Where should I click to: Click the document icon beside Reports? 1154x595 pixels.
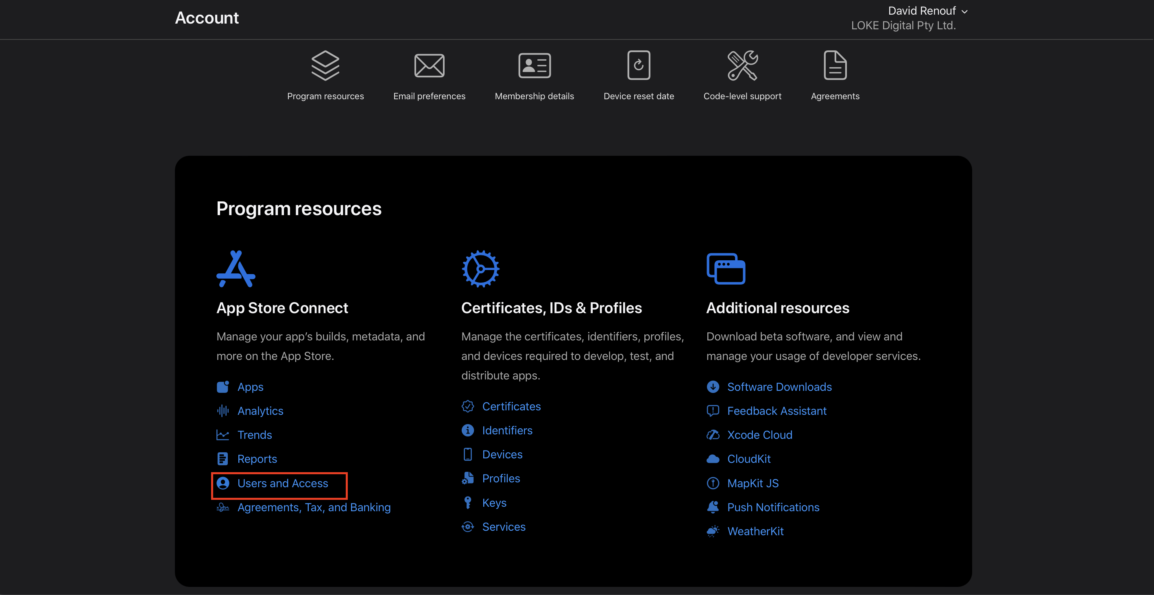coord(223,459)
